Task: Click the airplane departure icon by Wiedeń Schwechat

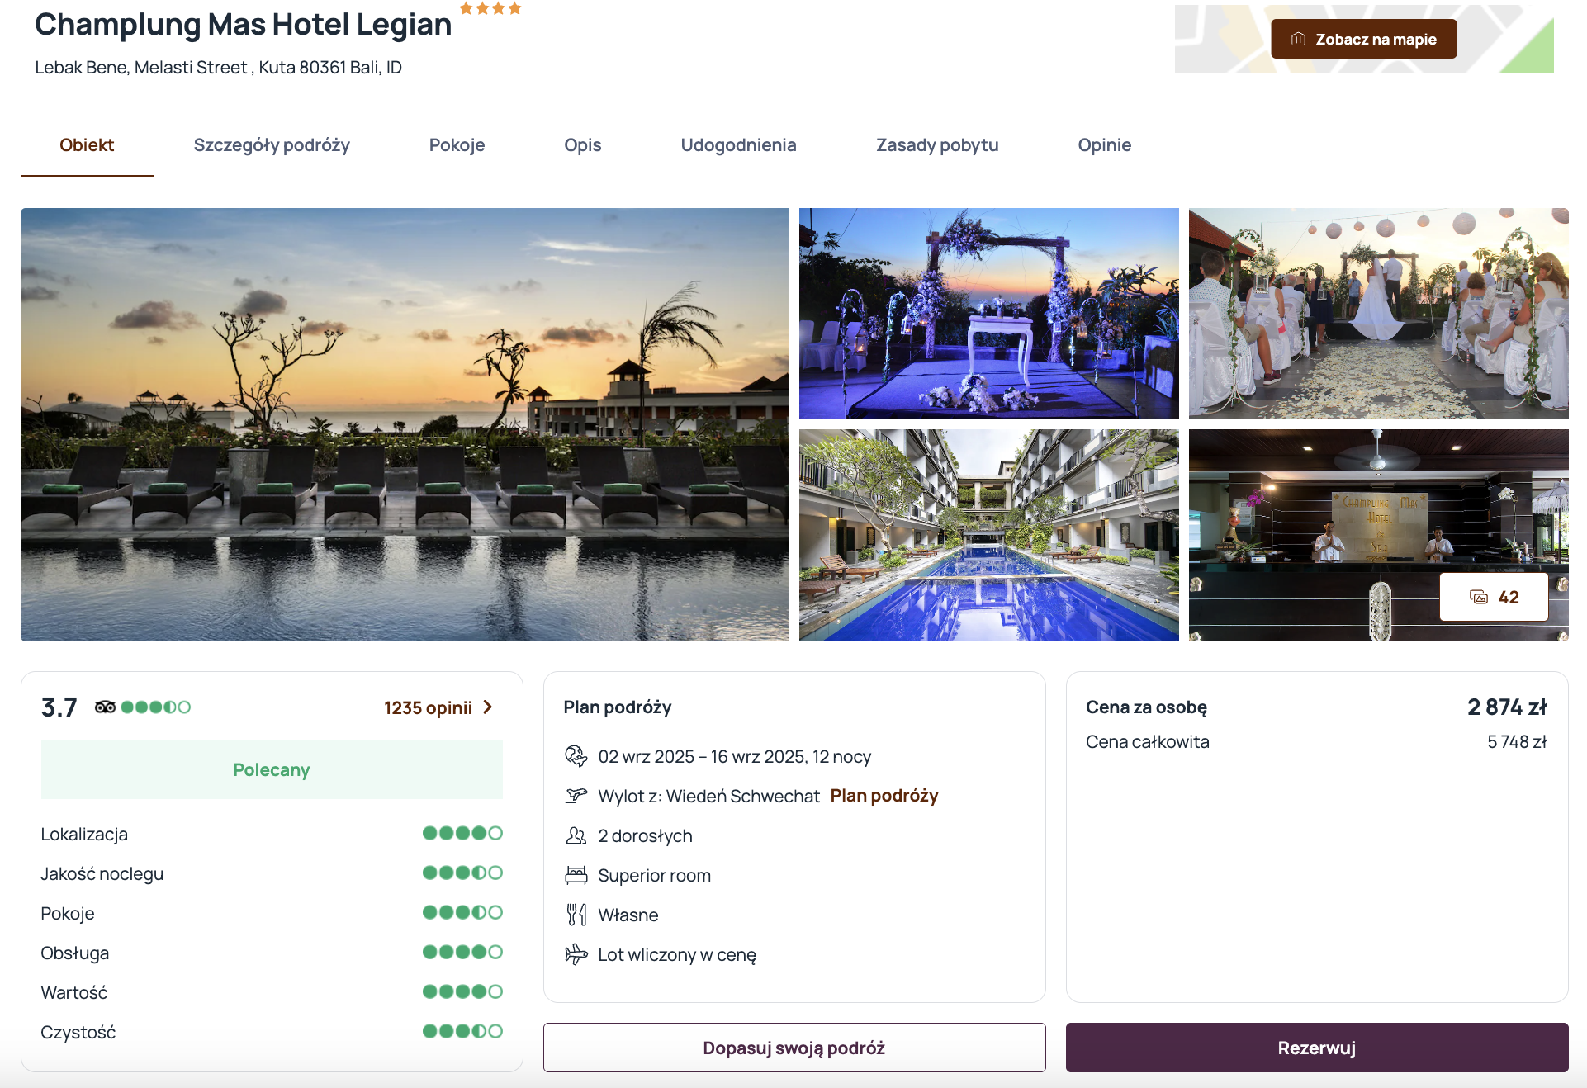Action: pyautogui.click(x=576, y=795)
